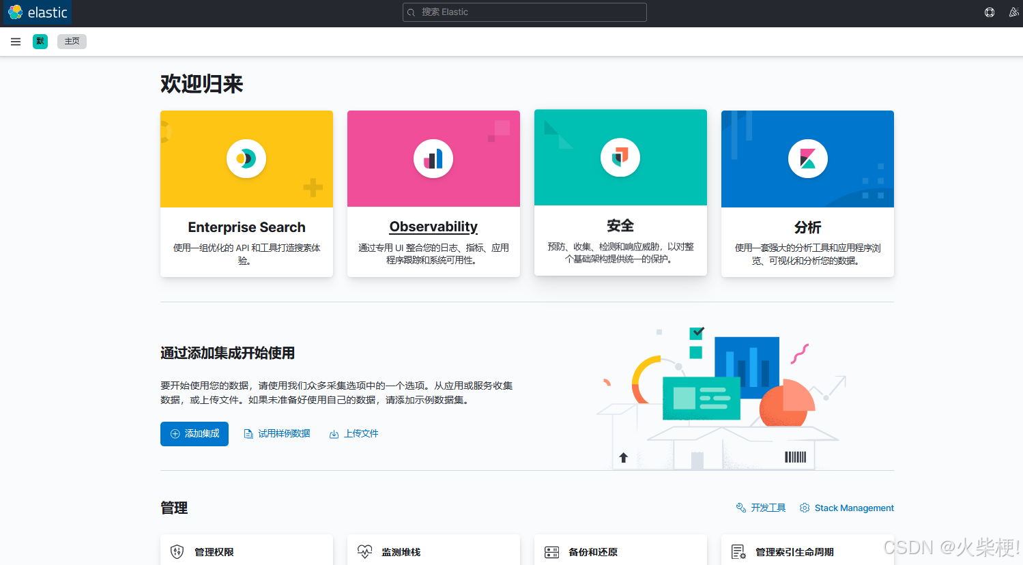This screenshot has height=565, width=1023.
Task: Click the storage icon on 备份和还原
Action: [x=551, y=552]
